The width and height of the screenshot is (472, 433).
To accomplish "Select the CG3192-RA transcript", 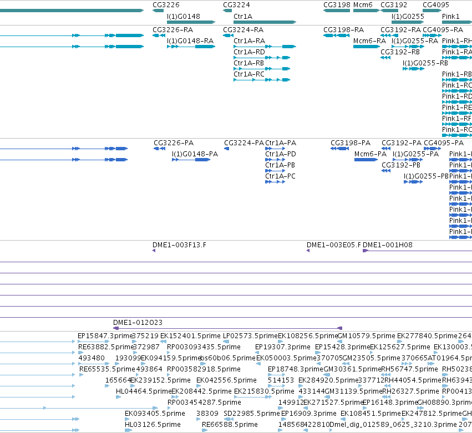I will click(x=389, y=35).
